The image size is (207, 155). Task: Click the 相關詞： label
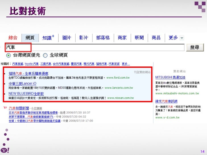tap(6, 64)
